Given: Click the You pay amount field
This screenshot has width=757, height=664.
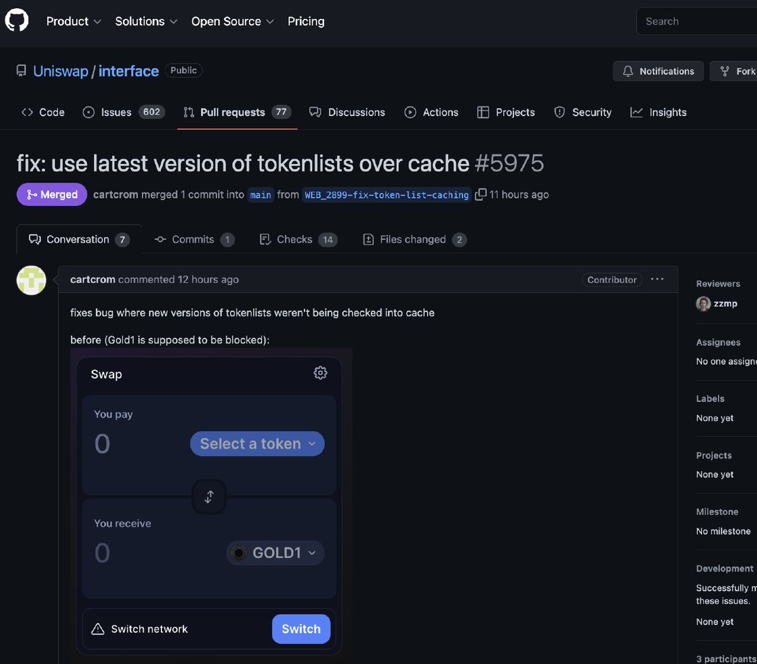Looking at the screenshot, I should [x=102, y=444].
